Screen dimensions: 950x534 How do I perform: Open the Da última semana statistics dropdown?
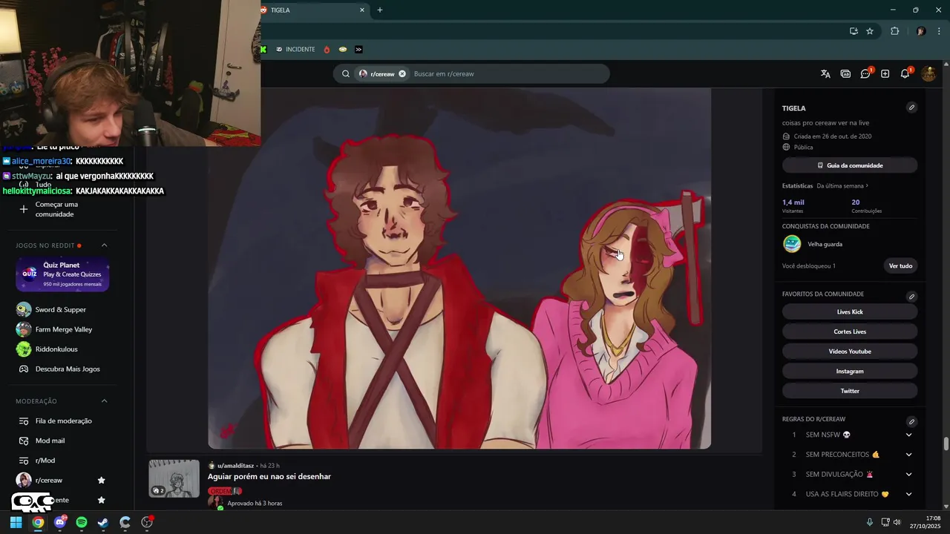click(842, 186)
